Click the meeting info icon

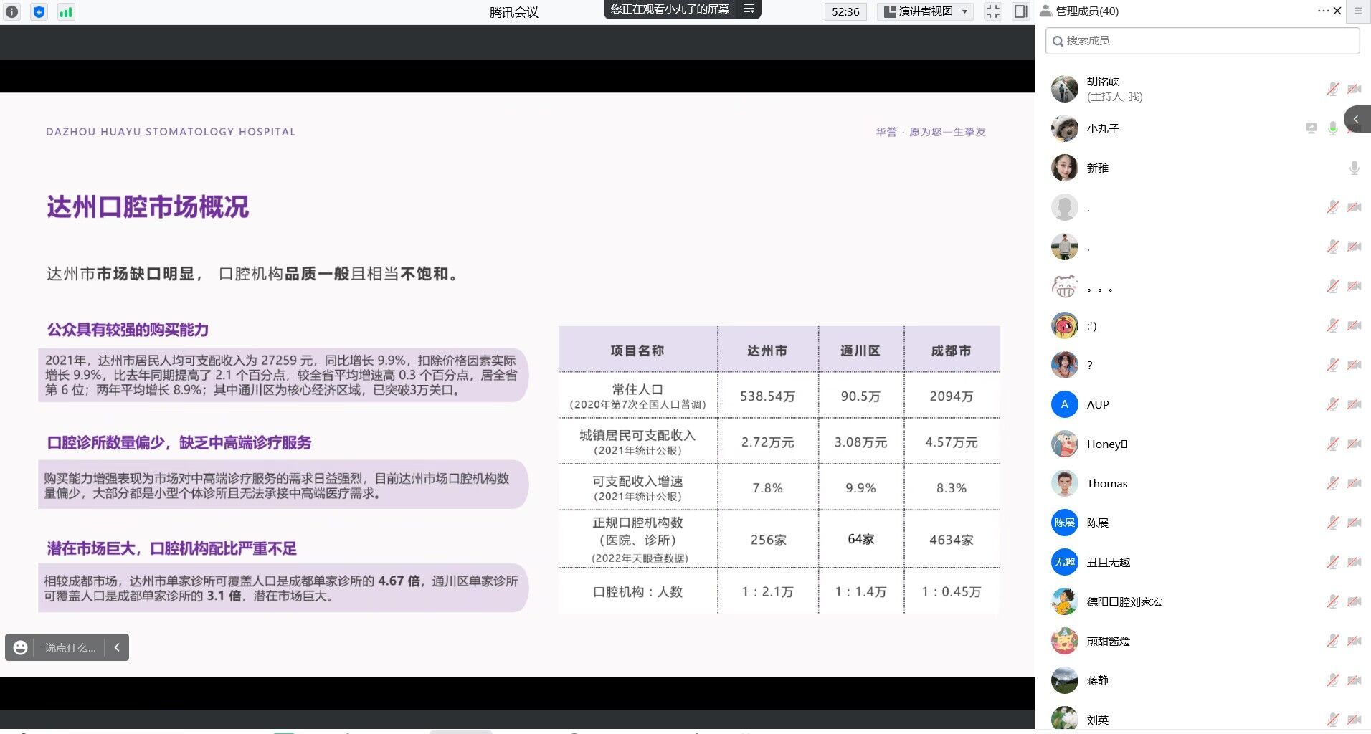pos(12,11)
